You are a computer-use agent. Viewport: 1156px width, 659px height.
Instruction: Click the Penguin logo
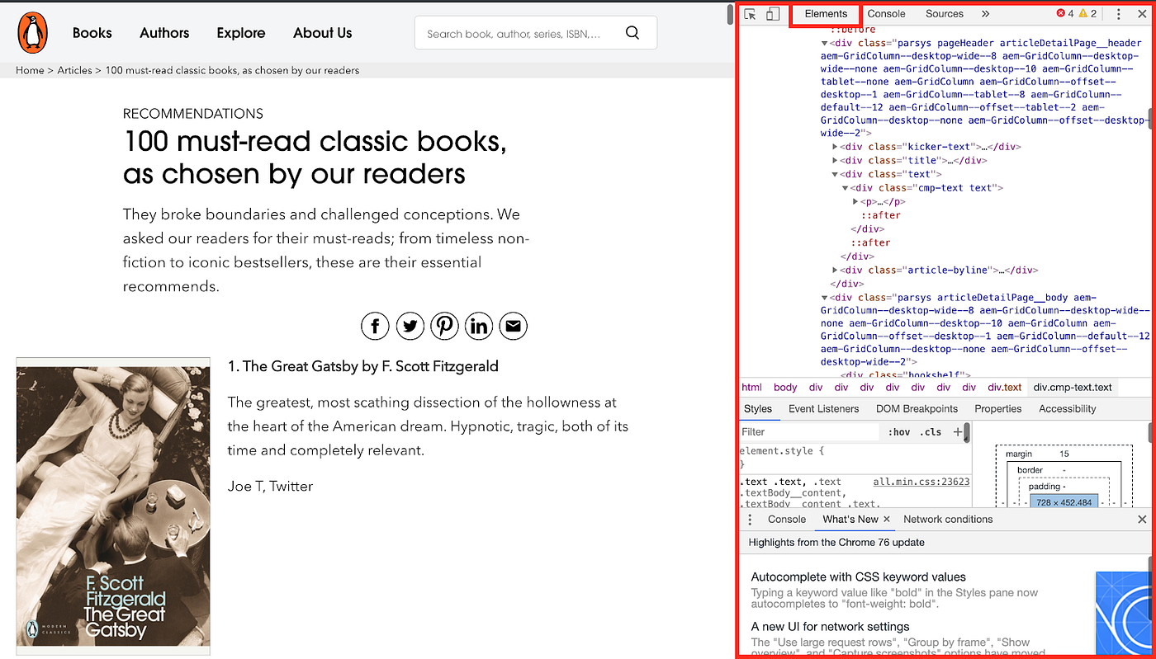tap(32, 33)
